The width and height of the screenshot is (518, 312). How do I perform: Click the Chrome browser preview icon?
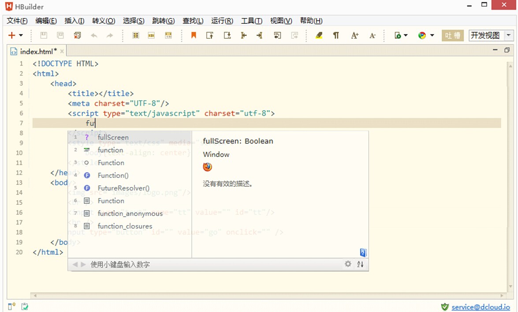click(422, 35)
